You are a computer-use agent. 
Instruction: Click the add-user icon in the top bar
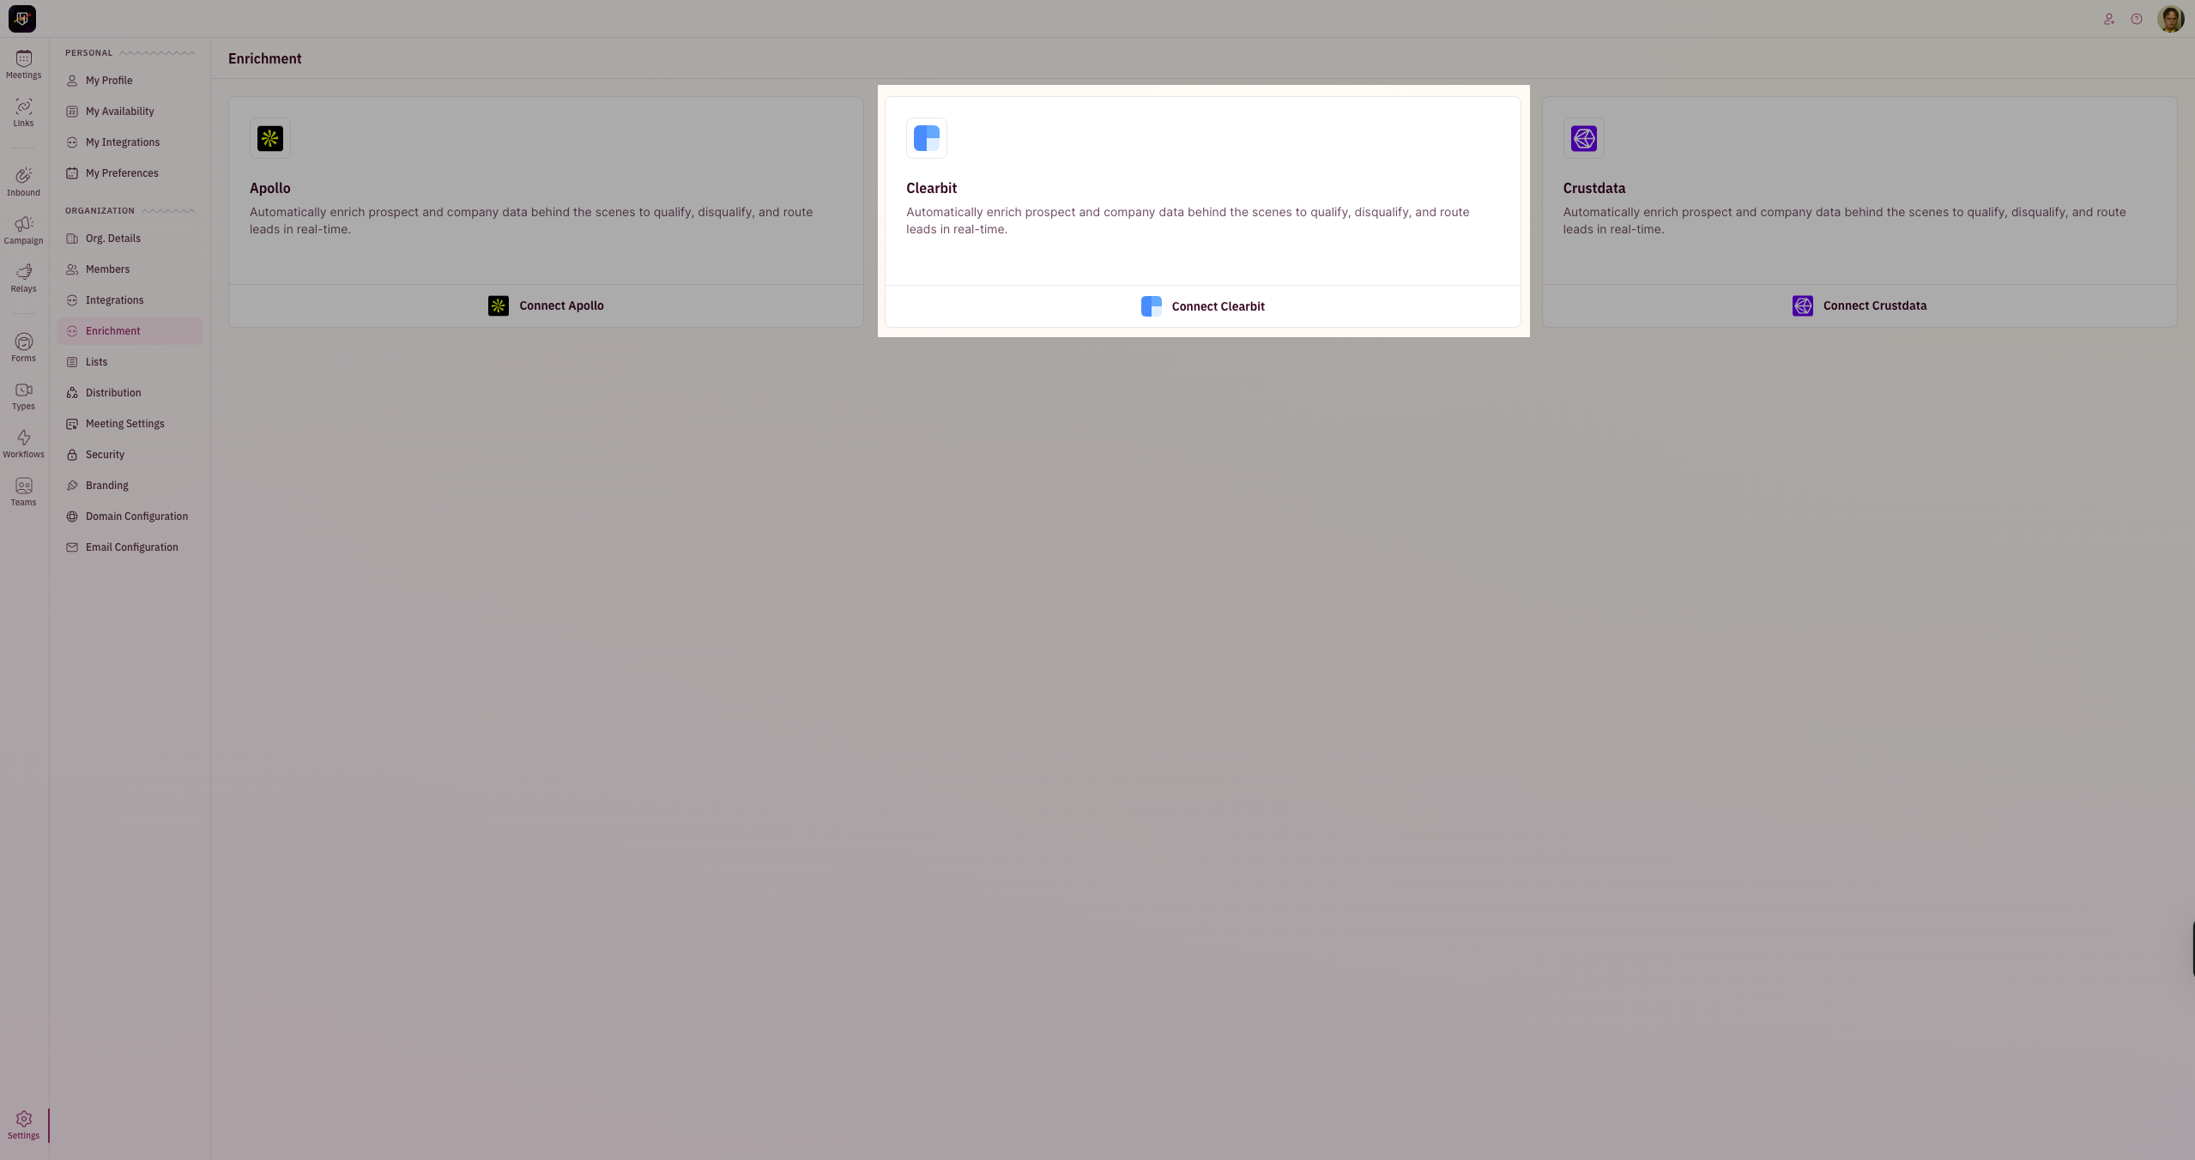[2108, 19]
